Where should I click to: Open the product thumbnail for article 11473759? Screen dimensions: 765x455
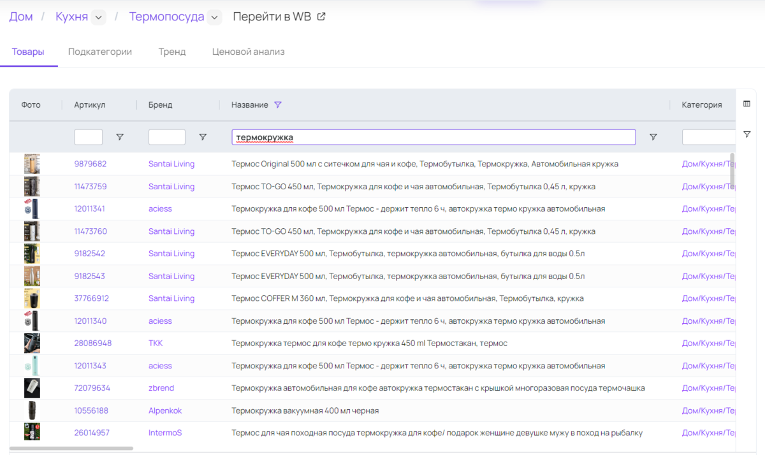pyautogui.click(x=32, y=187)
